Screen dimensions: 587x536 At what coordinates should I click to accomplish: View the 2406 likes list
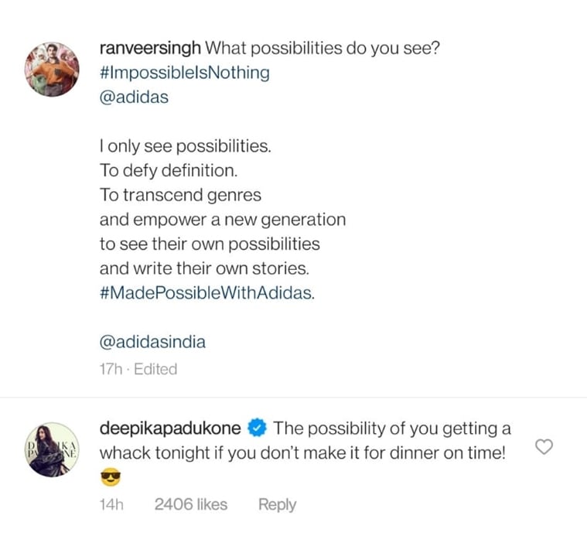pyautogui.click(x=191, y=504)
